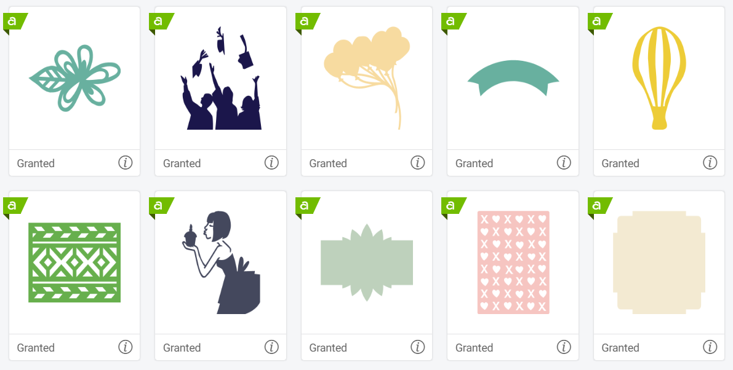Select the teal flower image thumbnail
Viewport: 733px width, 370px height.
(75, 78)
